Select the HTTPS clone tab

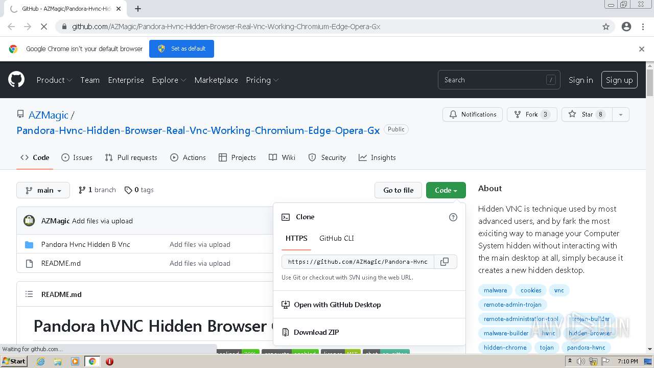pyautogui.click(x=296, y=238)
